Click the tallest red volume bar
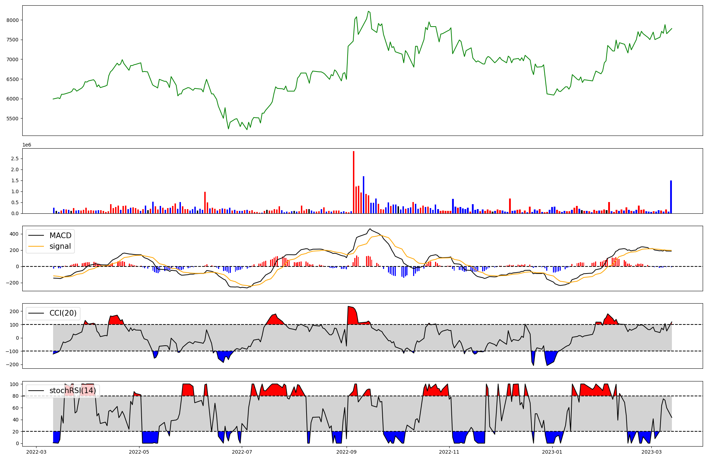 pos(354,182)
